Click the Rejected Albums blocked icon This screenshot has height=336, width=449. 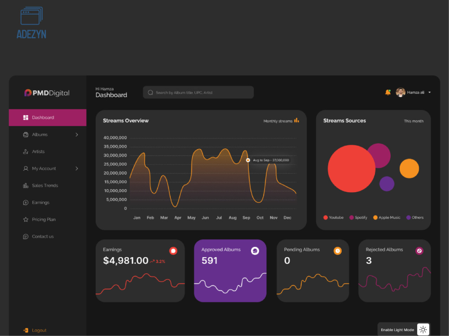419,251
